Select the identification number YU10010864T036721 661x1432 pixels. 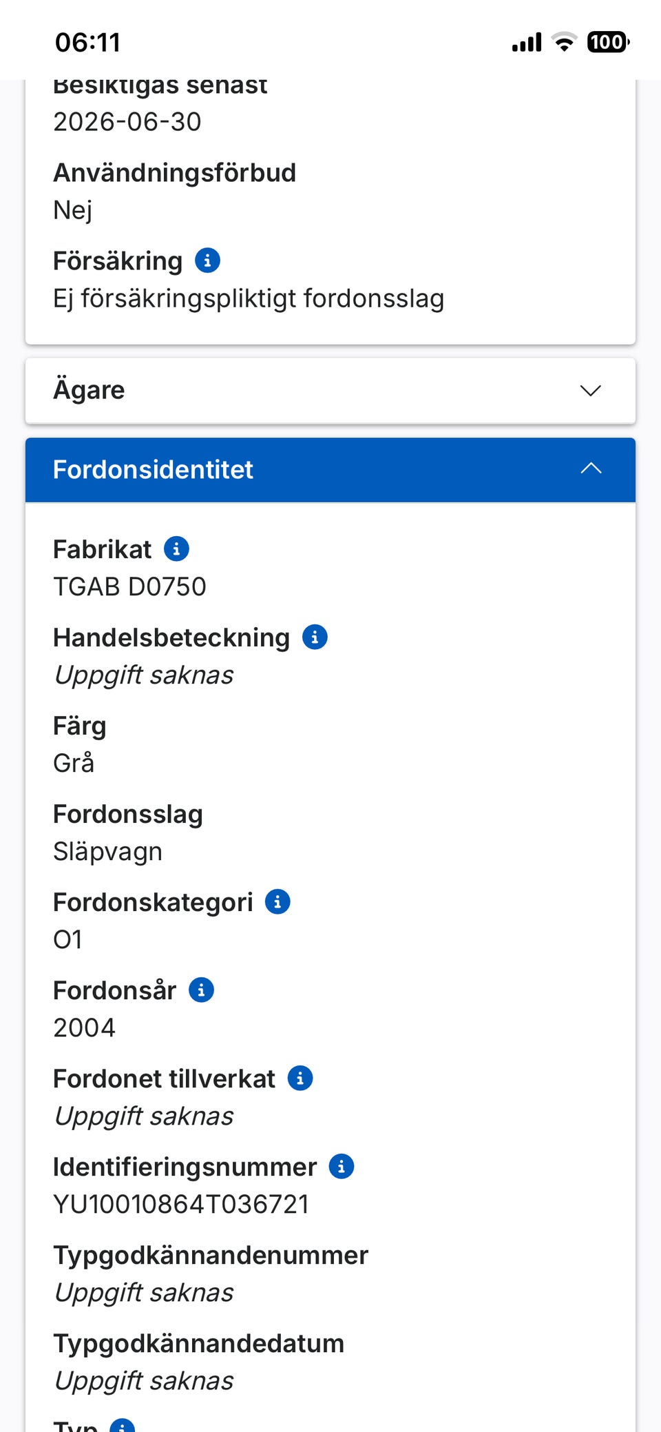click(x=181, y=1205)
